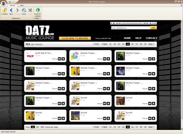Viewport: 183px width, 134px height.
Task: Adjust the player volume slider
Action: click(154, 23)
